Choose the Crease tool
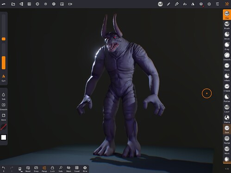 coord(227,88)
